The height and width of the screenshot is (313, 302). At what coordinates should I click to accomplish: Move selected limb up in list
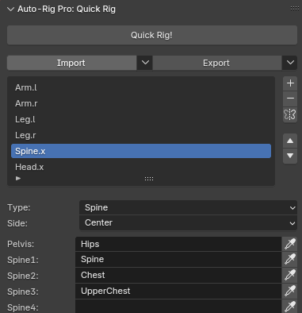point(290,141)
